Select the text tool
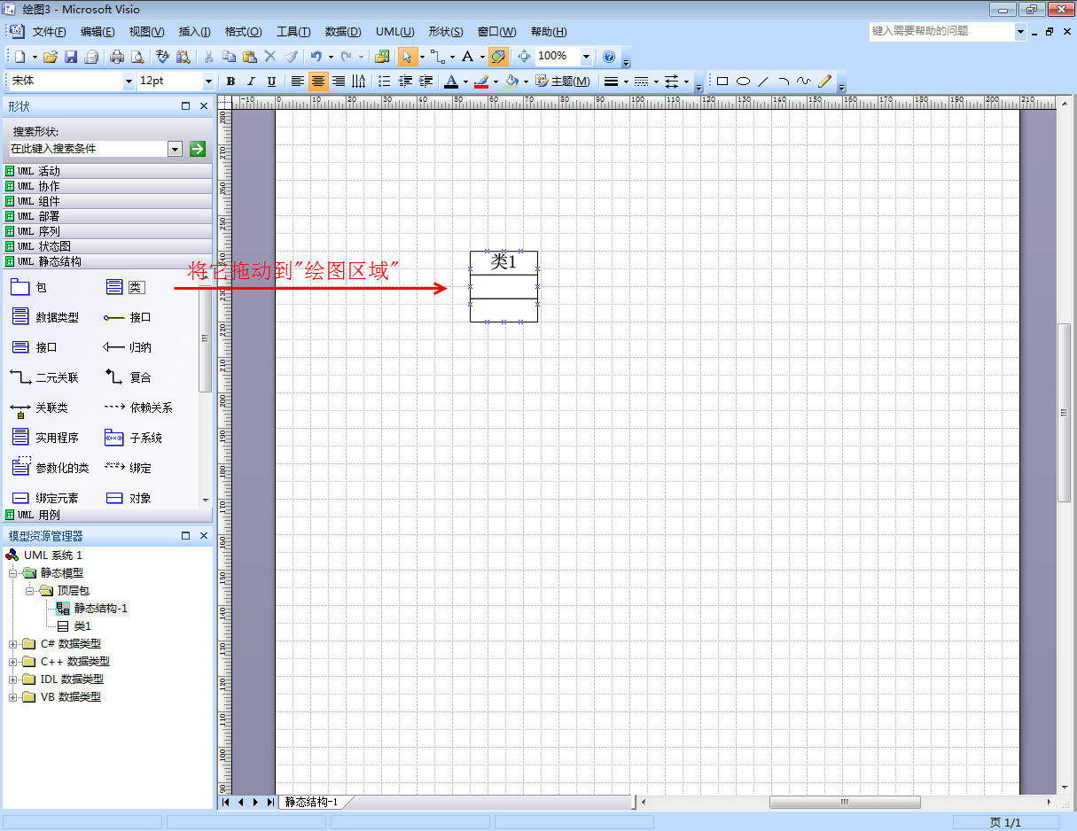 coord(467,57)
